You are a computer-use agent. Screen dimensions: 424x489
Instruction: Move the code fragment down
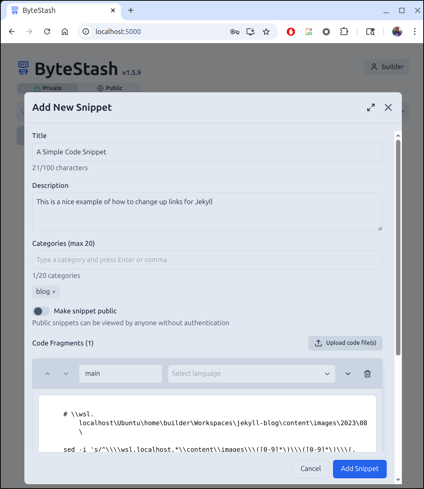tap(66, 374)
